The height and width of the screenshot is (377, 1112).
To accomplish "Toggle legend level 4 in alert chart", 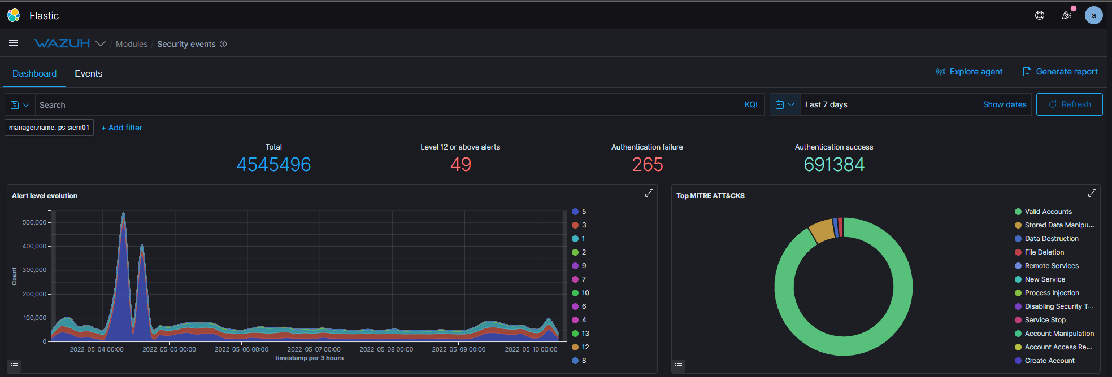I will (579, 320).
